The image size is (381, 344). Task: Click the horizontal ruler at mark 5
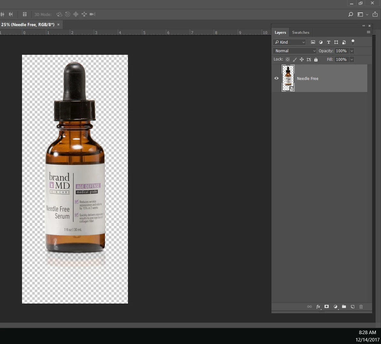144,32
